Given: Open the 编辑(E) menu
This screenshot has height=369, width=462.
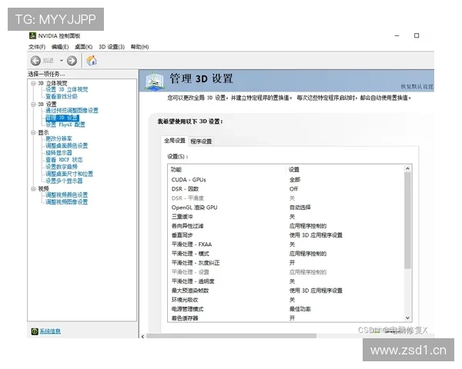Looking at the screenshot, I should (60, 47).
